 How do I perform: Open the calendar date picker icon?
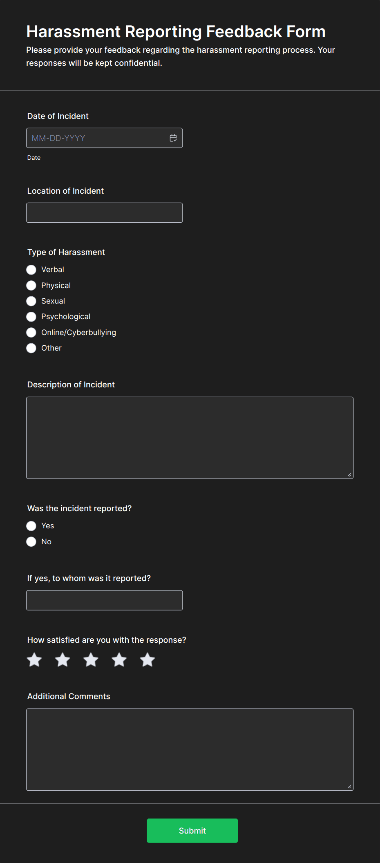(x=173, y=138)
